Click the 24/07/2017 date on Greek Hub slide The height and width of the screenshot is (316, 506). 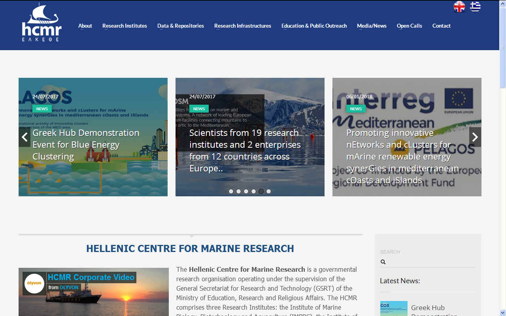point(45,96)
